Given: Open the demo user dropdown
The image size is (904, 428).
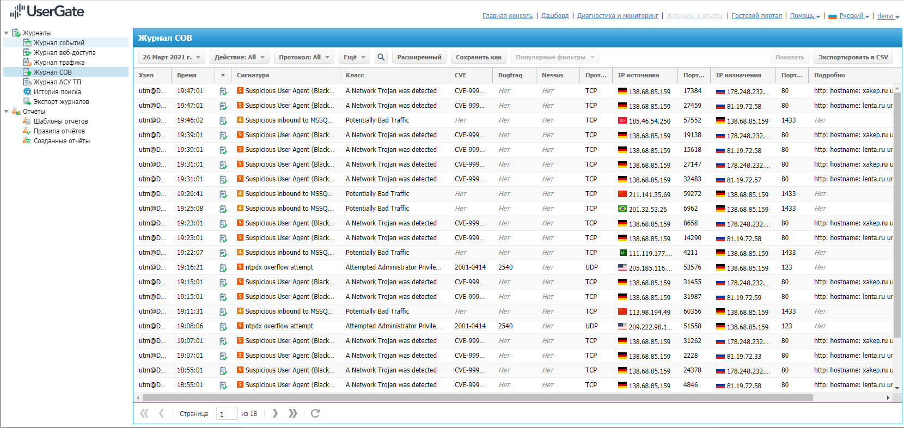Looking at the screenshot, I should (x=888, y=16).
